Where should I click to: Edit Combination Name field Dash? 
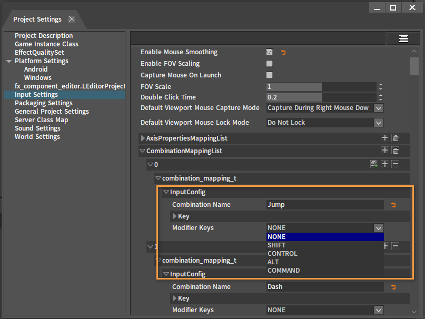(325, 287)
